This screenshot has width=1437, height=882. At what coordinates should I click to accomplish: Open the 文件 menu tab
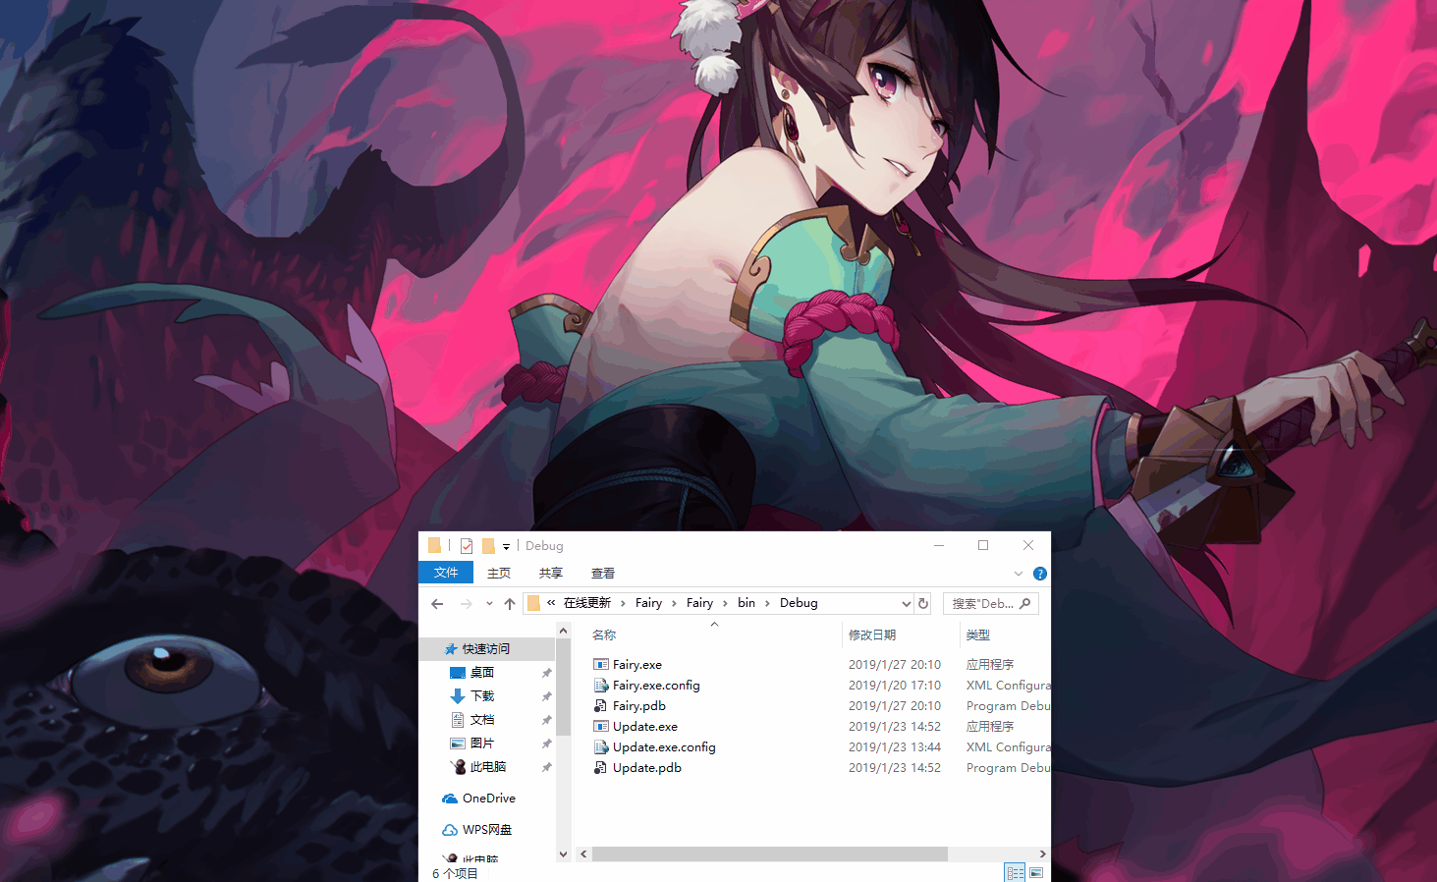tap(446, 573)
